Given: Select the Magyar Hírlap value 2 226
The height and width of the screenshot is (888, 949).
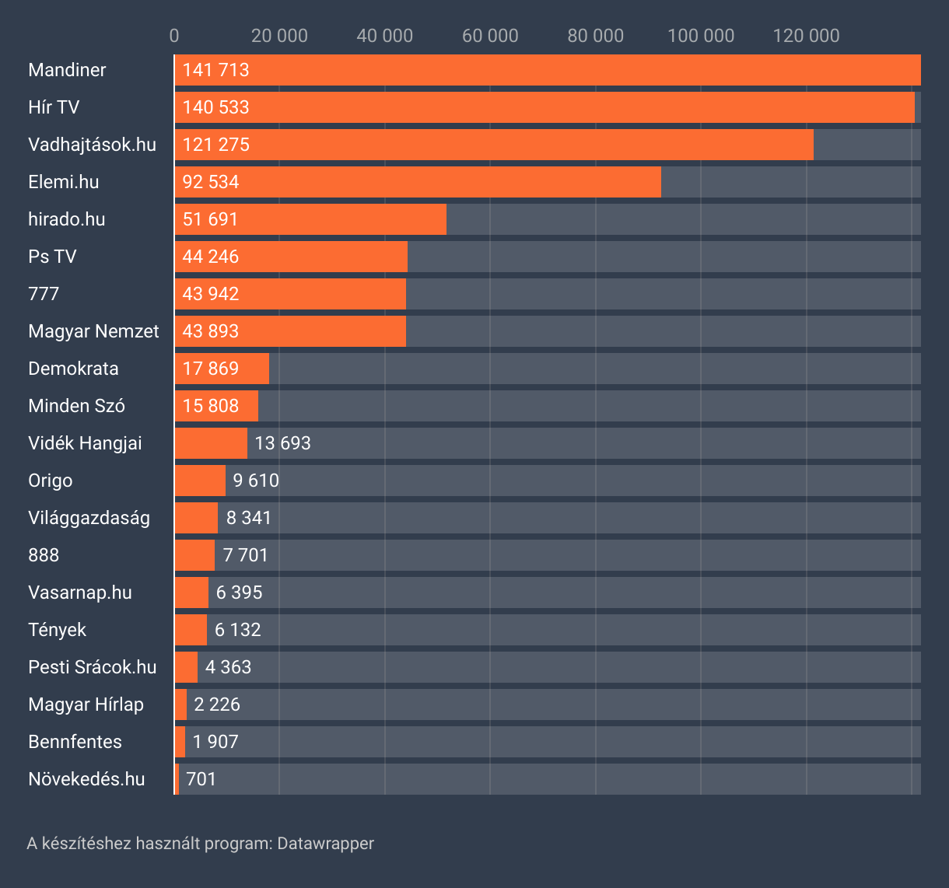Looking at the screenshot, I should 217,704.
